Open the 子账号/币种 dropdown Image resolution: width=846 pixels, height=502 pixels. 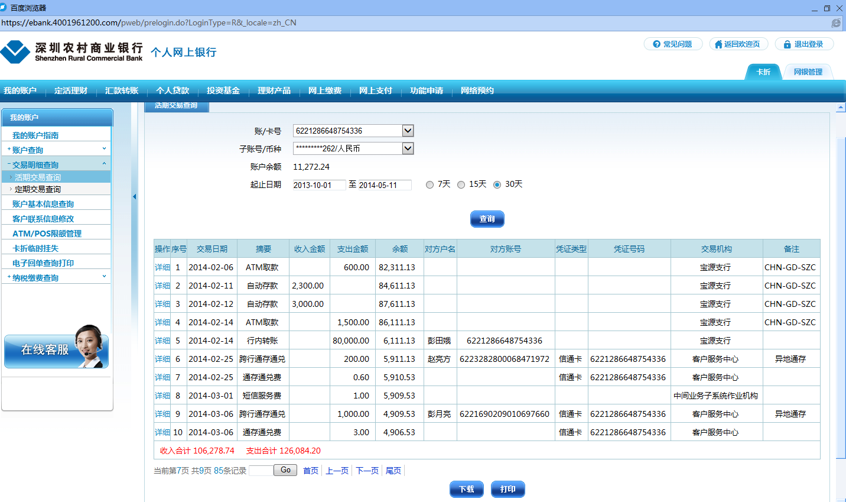[x=408, y=148]
